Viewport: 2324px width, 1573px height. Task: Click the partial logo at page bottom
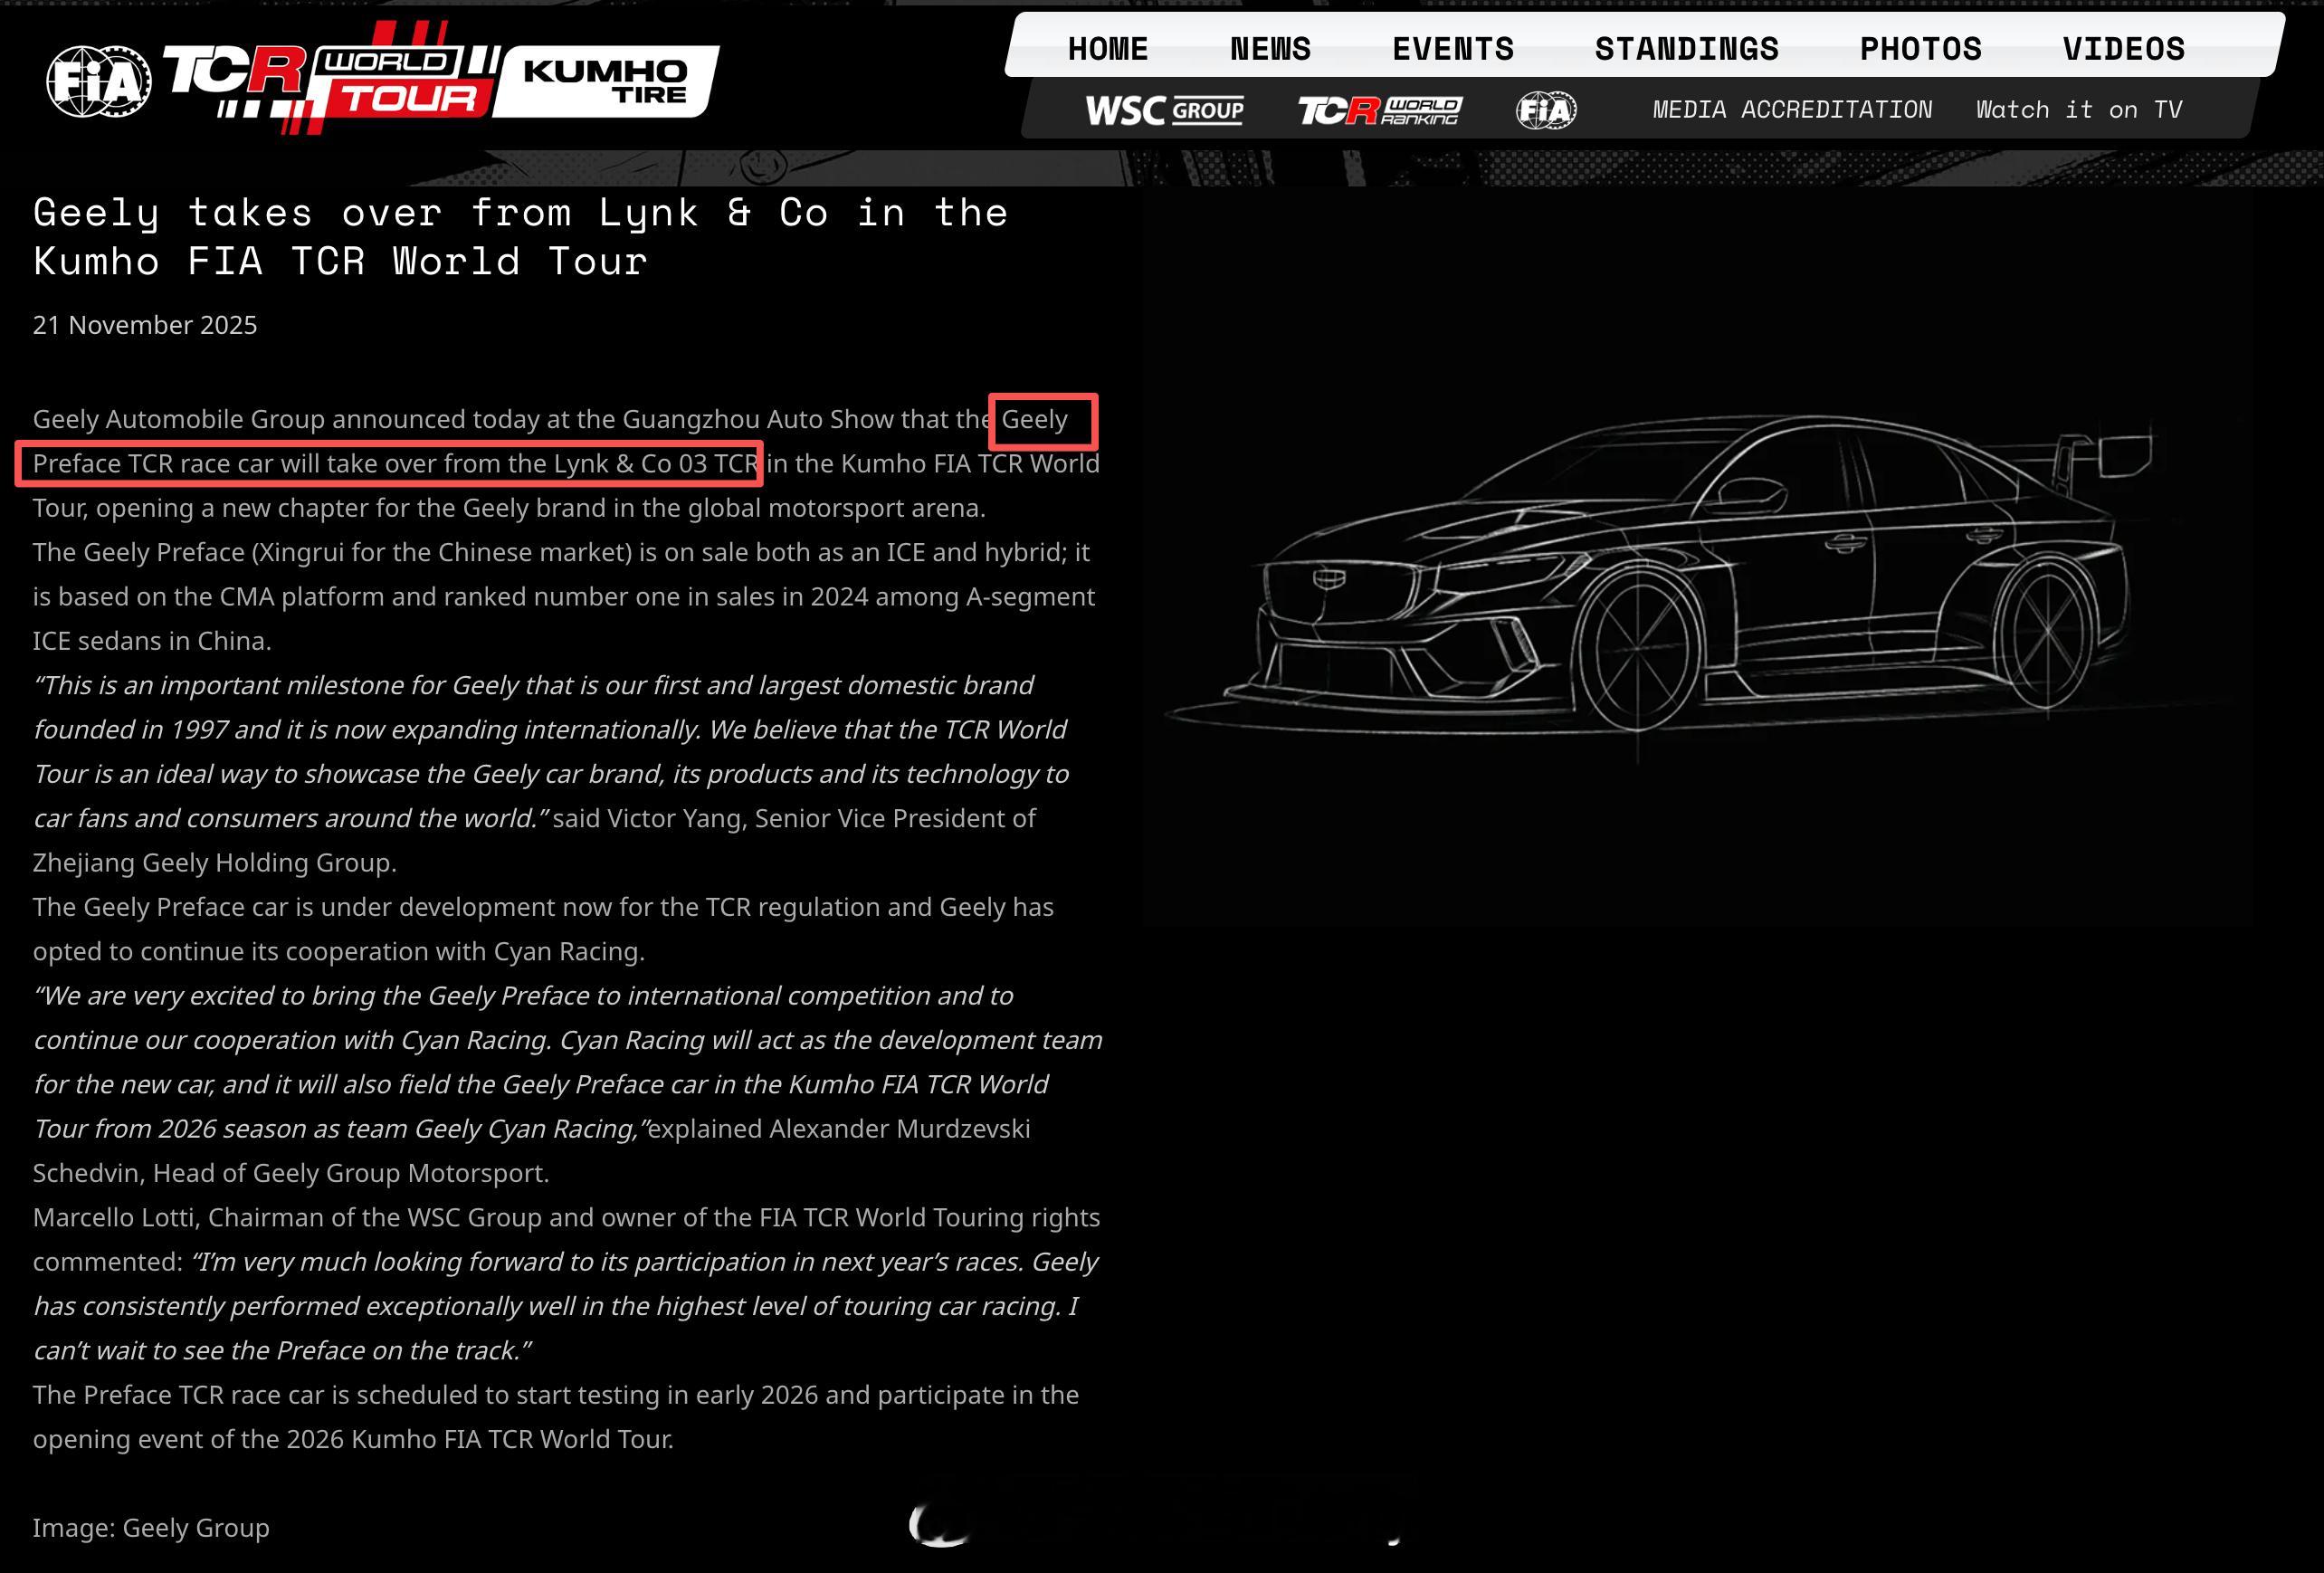940,1525
